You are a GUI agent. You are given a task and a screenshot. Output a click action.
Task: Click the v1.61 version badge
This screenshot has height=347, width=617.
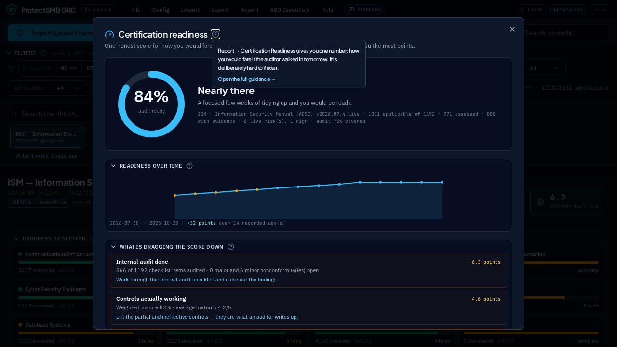pos(601,10)
